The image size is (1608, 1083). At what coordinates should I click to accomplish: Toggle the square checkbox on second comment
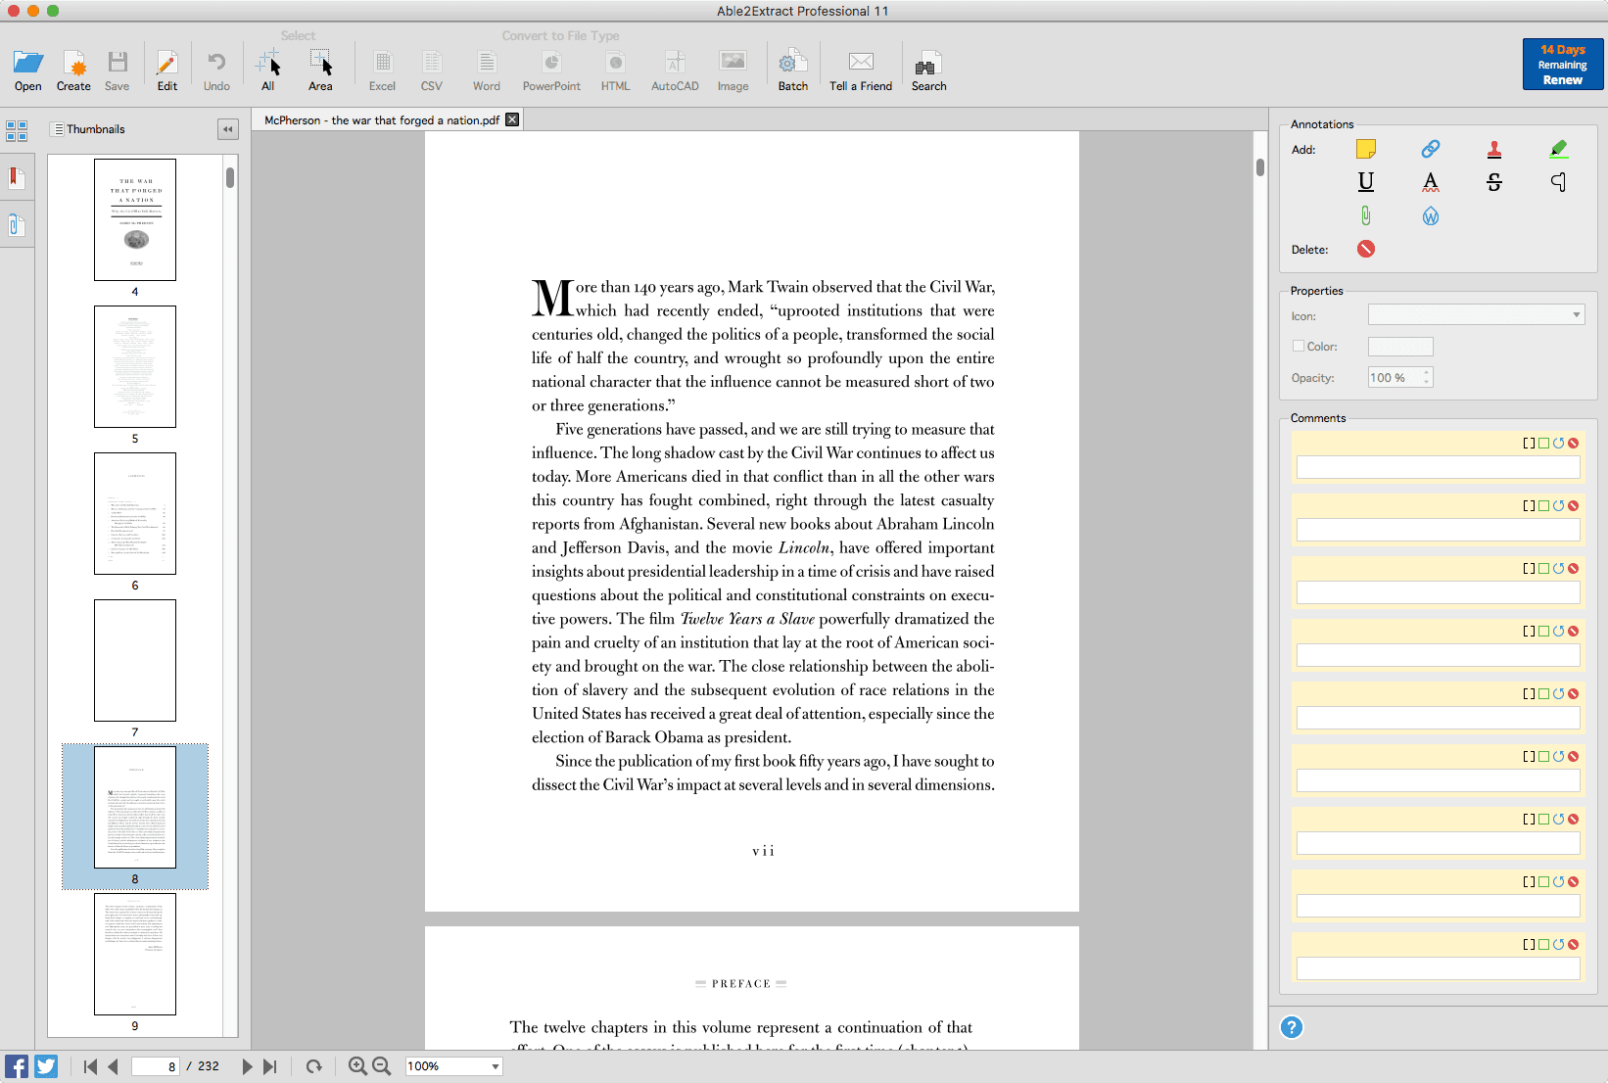[x=1544, y=506]
